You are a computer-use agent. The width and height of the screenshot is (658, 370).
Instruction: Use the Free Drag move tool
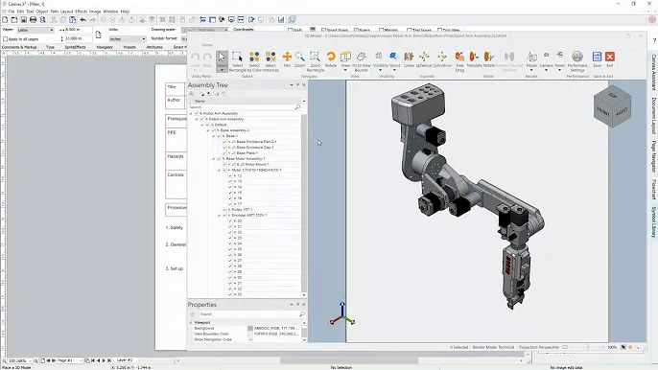pyautogui.click(x=460, y=61)
